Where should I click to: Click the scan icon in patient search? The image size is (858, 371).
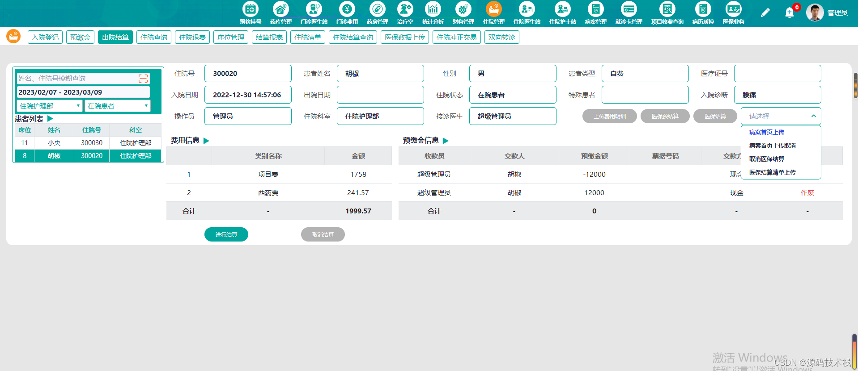(143, 79)
